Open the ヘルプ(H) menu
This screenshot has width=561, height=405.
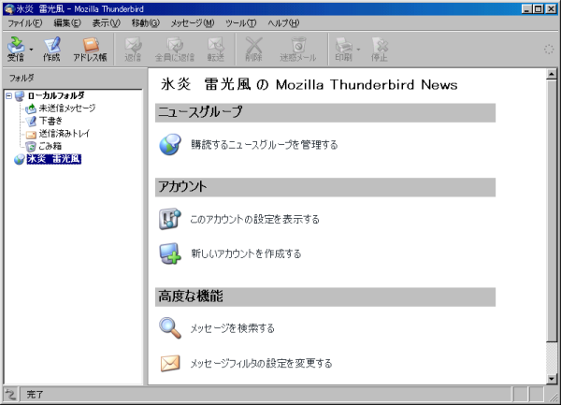(x=283, y=23)
